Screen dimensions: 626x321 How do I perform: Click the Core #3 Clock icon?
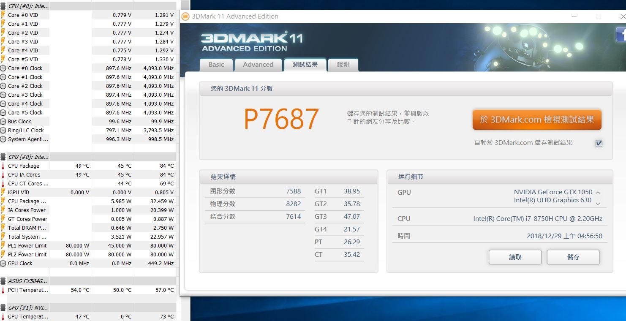[x=3, y=95]
